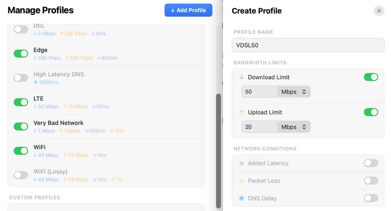This screenshot has height=211, width=391.
Task: Click the blue DNS Delay icon
Action: point(242,198)
